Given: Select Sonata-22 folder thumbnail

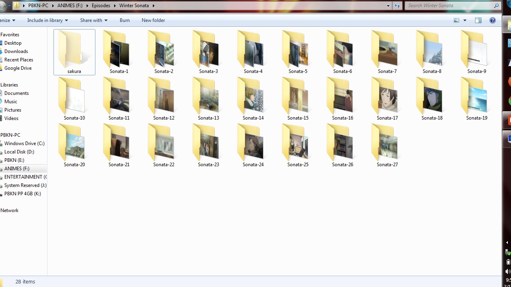Looking at the screenshot, I should pos(163,144).
